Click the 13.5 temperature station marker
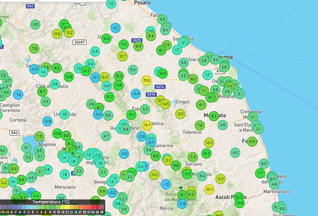Image resolution: width=318 pixels, height=216 pixels. point(180,114)
